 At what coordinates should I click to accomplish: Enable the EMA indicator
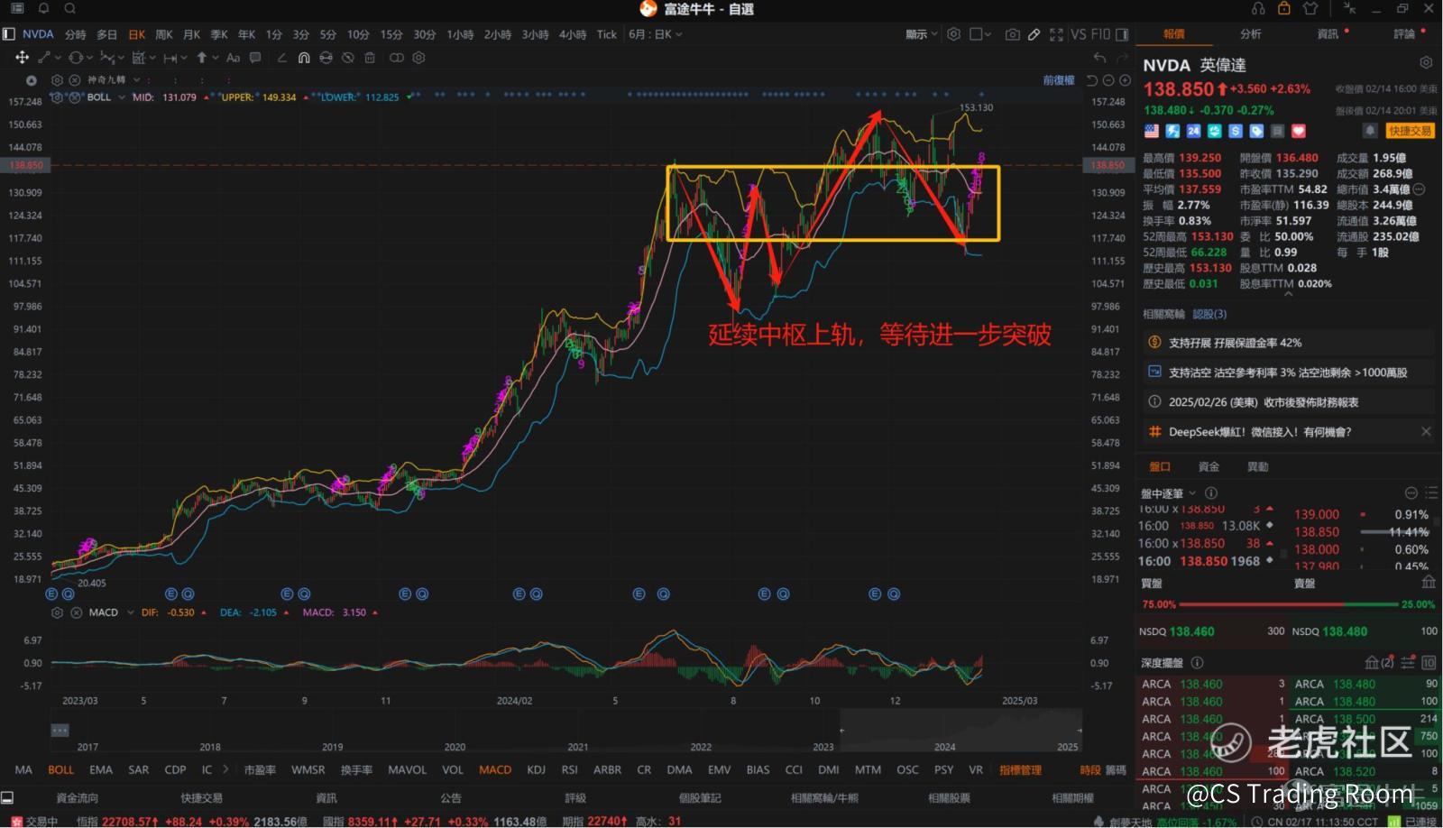click(x=101, y=770)
